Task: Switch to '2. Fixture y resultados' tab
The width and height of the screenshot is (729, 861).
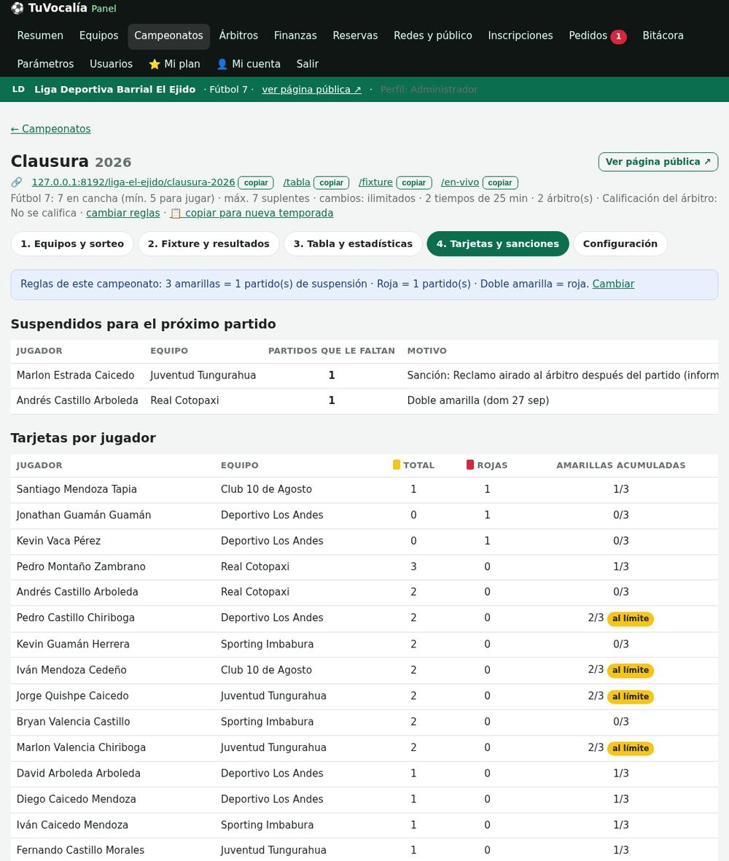Action: [x=208, y=244]
